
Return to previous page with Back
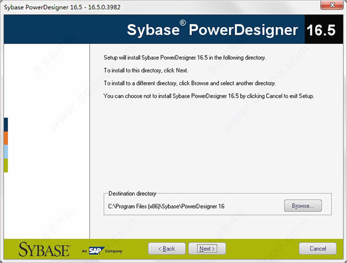[167, 249]
